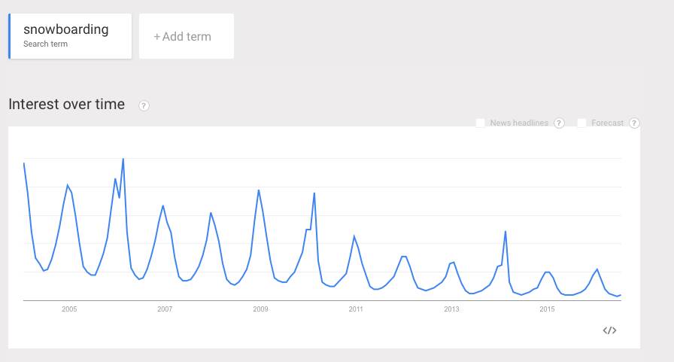Screen dimensions: 674x362
Task: Click the 2009 year axis label
Action: pos(260,309)
